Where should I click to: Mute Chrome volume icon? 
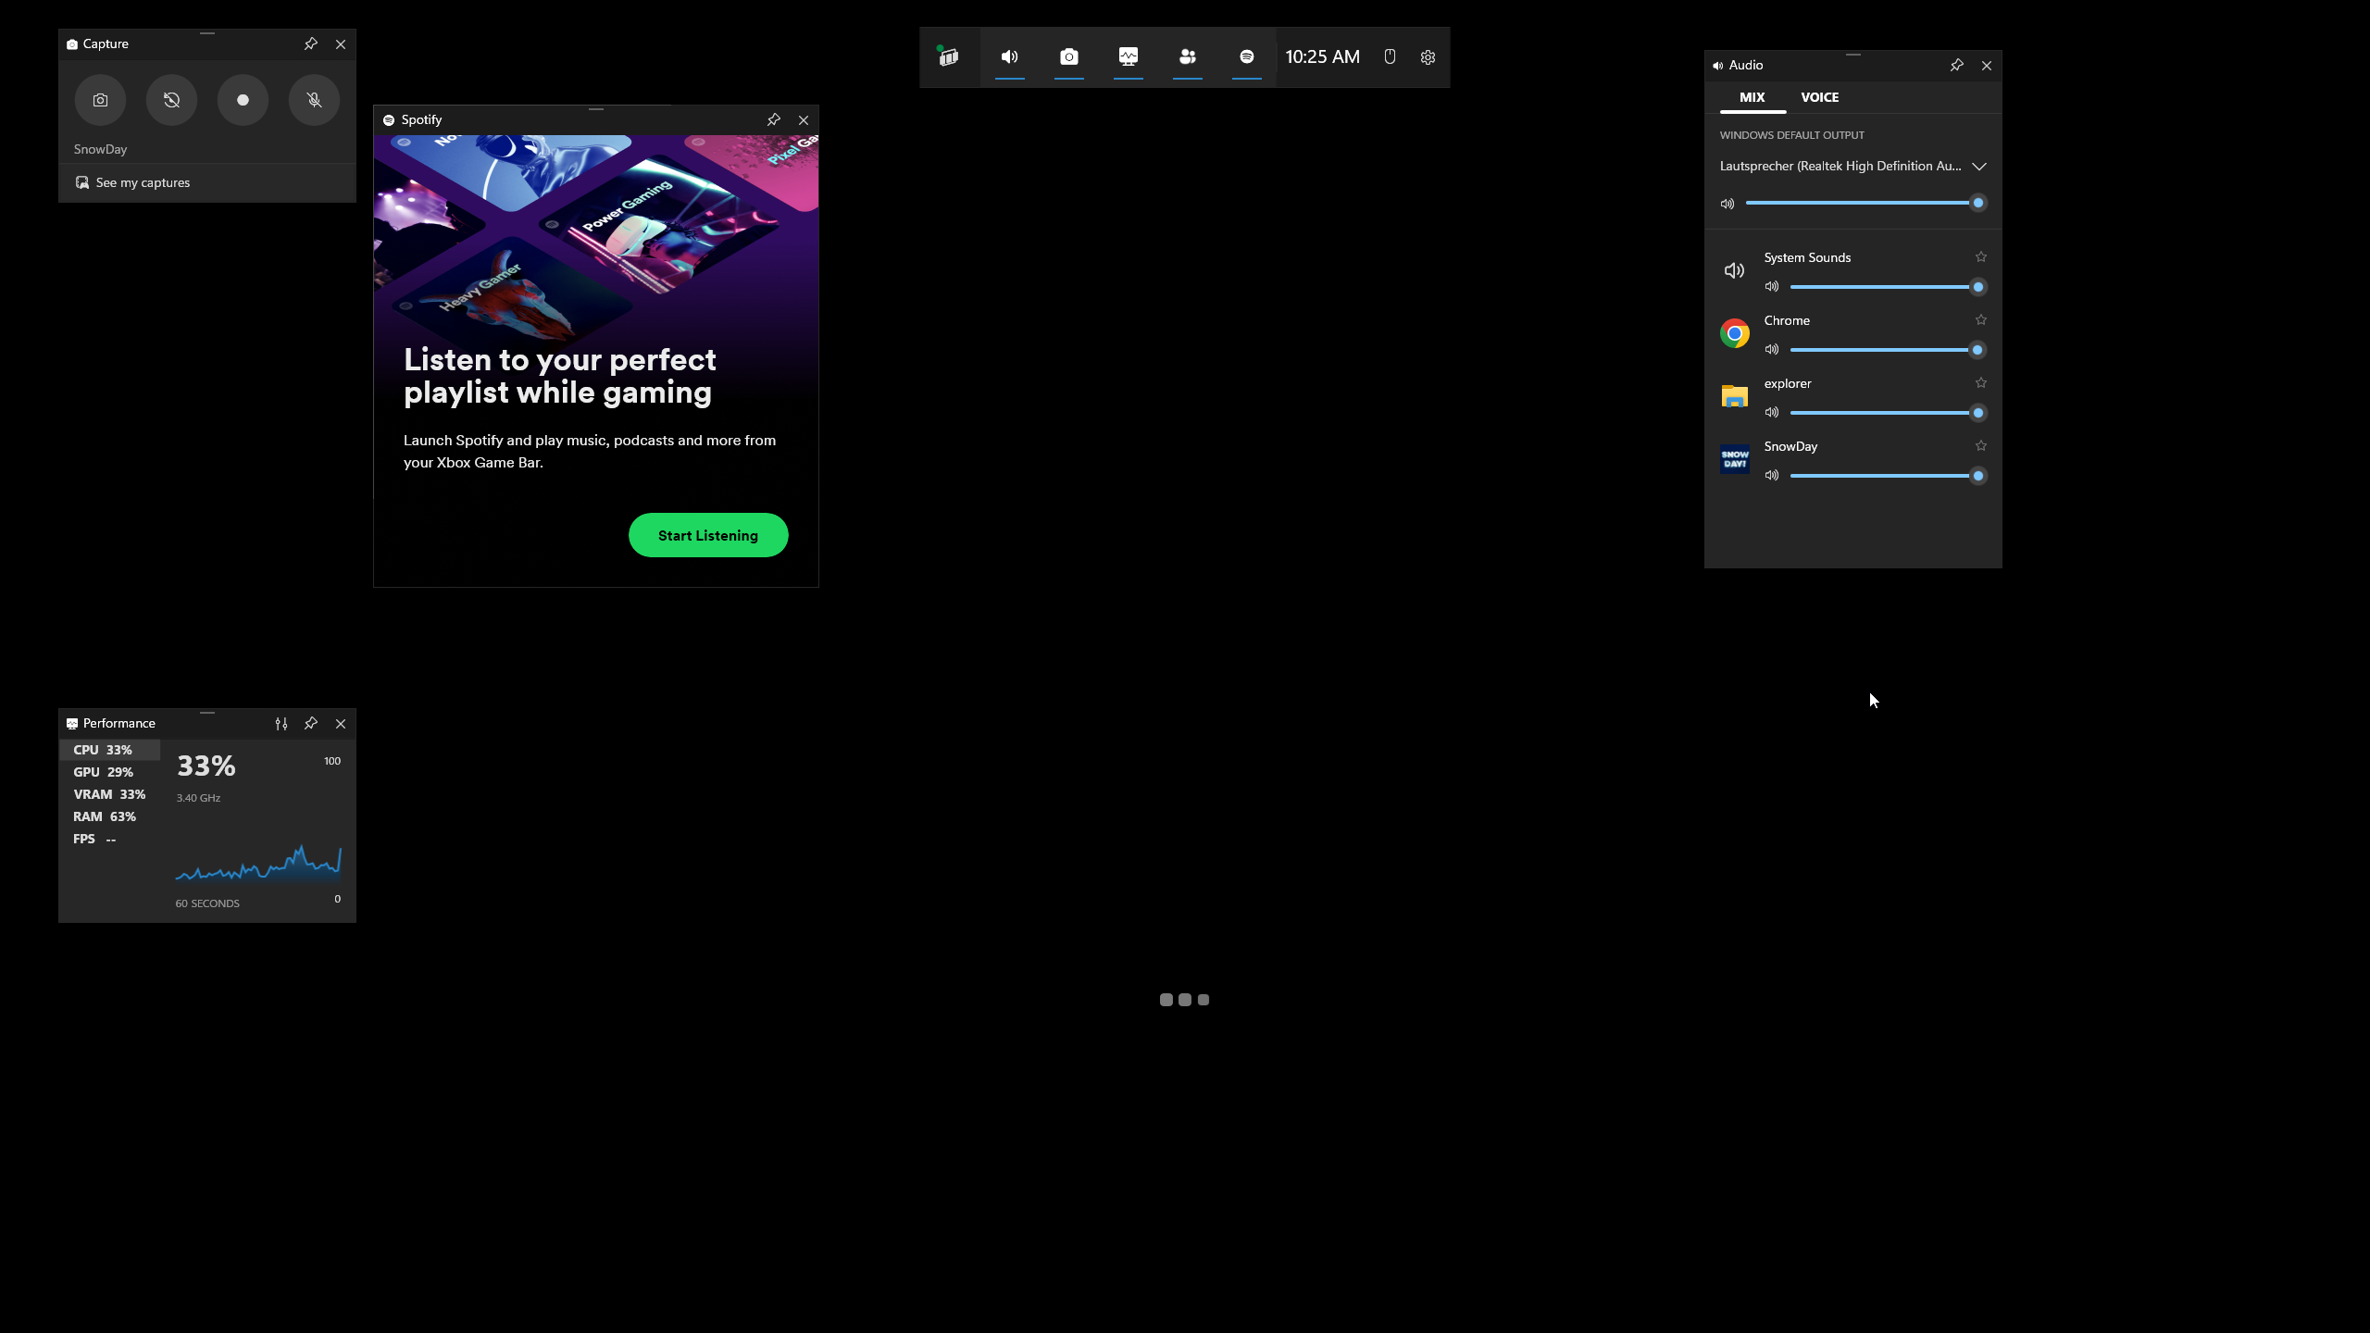1772,350
